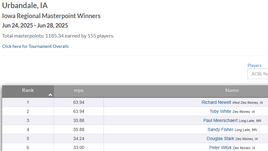Click the Jun 24, 2025 date range
Image resolution: width=268 pixels, height=151 pixels.
pos(35,26)
